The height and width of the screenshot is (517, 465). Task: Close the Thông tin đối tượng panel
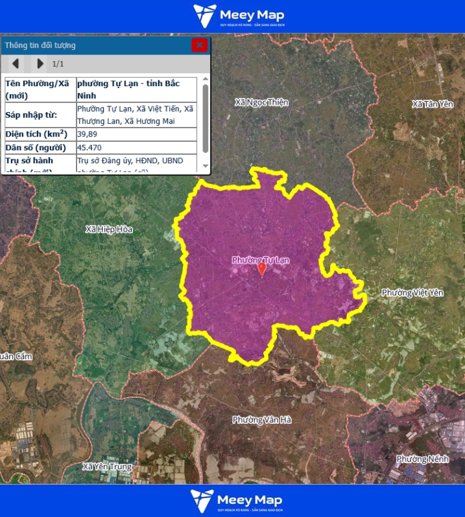coord(199,45)
